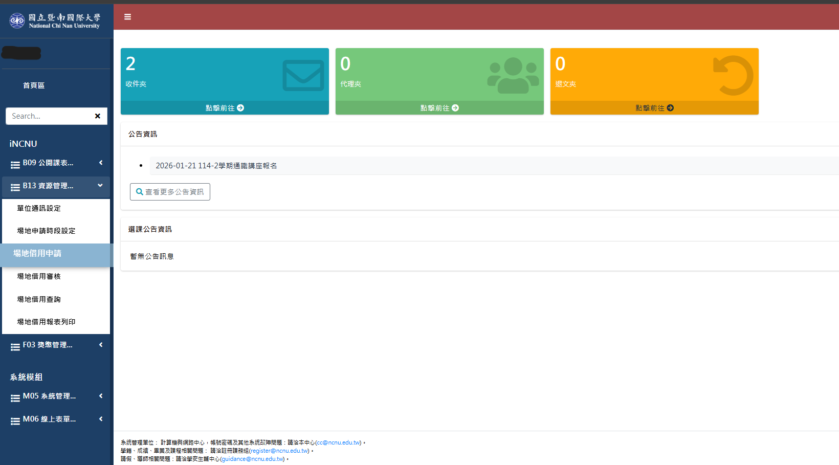Screen dimensions: 839x465
Task: Click National Chi Nan University logo
Action: [x=55, y=21]
